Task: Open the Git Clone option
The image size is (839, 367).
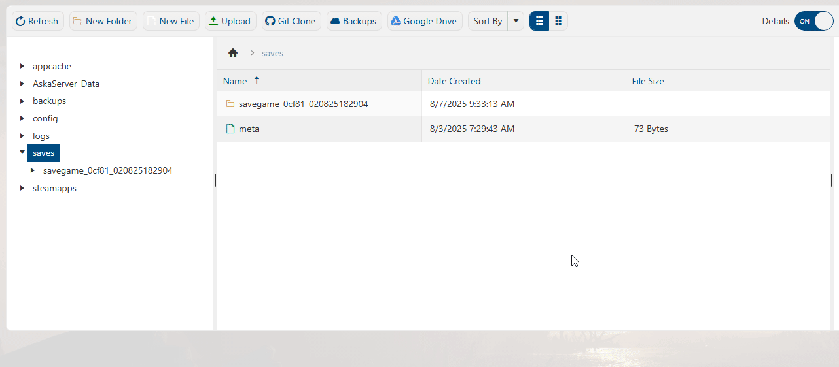Action: click(291, 21)
